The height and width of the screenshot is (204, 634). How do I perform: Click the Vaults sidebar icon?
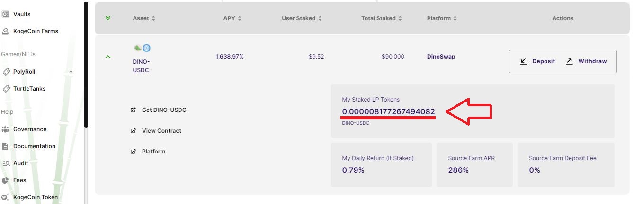pyautogui.click(x=5, y=14)
